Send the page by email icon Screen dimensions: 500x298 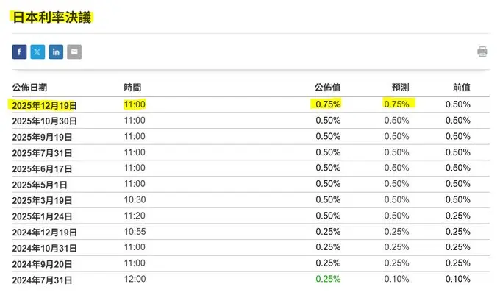(74, 52)
